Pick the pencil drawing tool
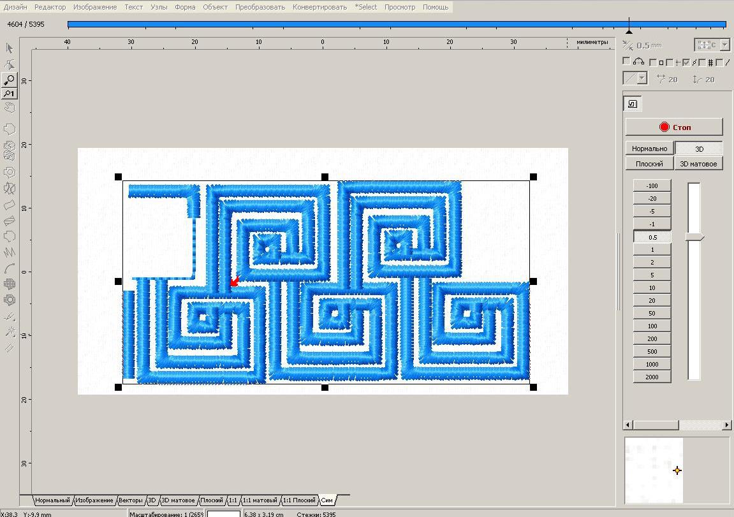 [10, 316]
